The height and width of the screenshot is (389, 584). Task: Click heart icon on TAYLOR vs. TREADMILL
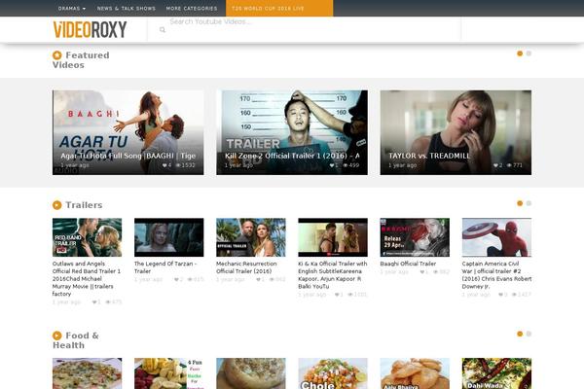point(495,165)
